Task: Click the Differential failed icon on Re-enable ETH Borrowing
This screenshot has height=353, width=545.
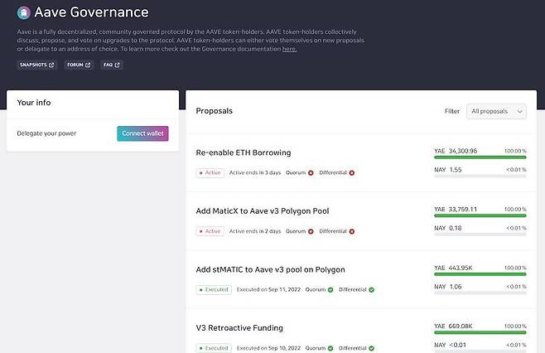Action: 352,173
